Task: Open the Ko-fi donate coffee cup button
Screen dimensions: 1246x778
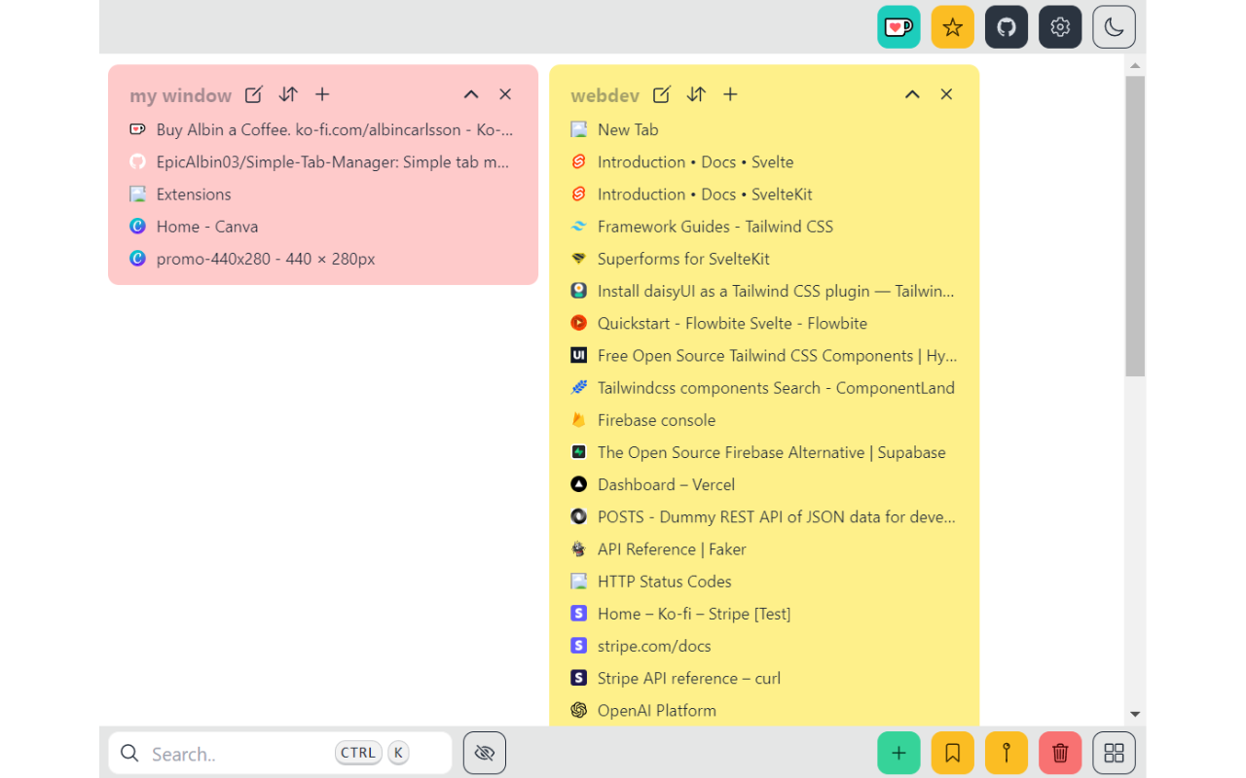Action: point(898,27)
